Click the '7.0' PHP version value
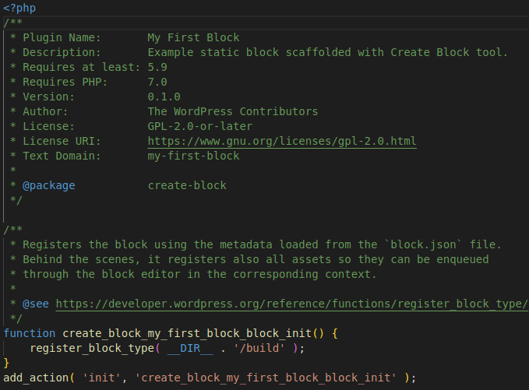 coord(157,83)
